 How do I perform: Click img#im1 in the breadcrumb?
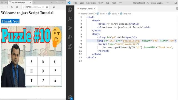click(128, 14)
